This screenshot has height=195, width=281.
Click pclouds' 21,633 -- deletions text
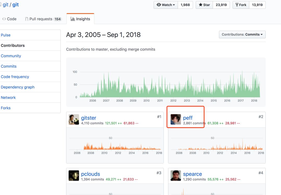tap(130, 179)
